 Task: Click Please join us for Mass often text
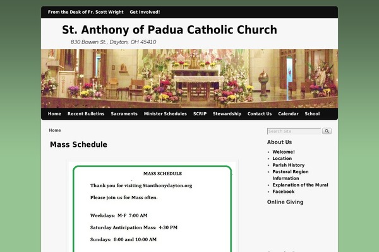[x=124, y=197]
